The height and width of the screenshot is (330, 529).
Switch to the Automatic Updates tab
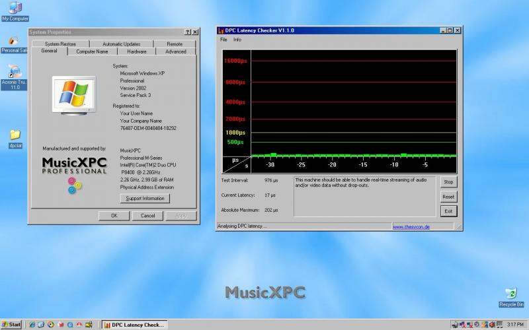point(121,44)
